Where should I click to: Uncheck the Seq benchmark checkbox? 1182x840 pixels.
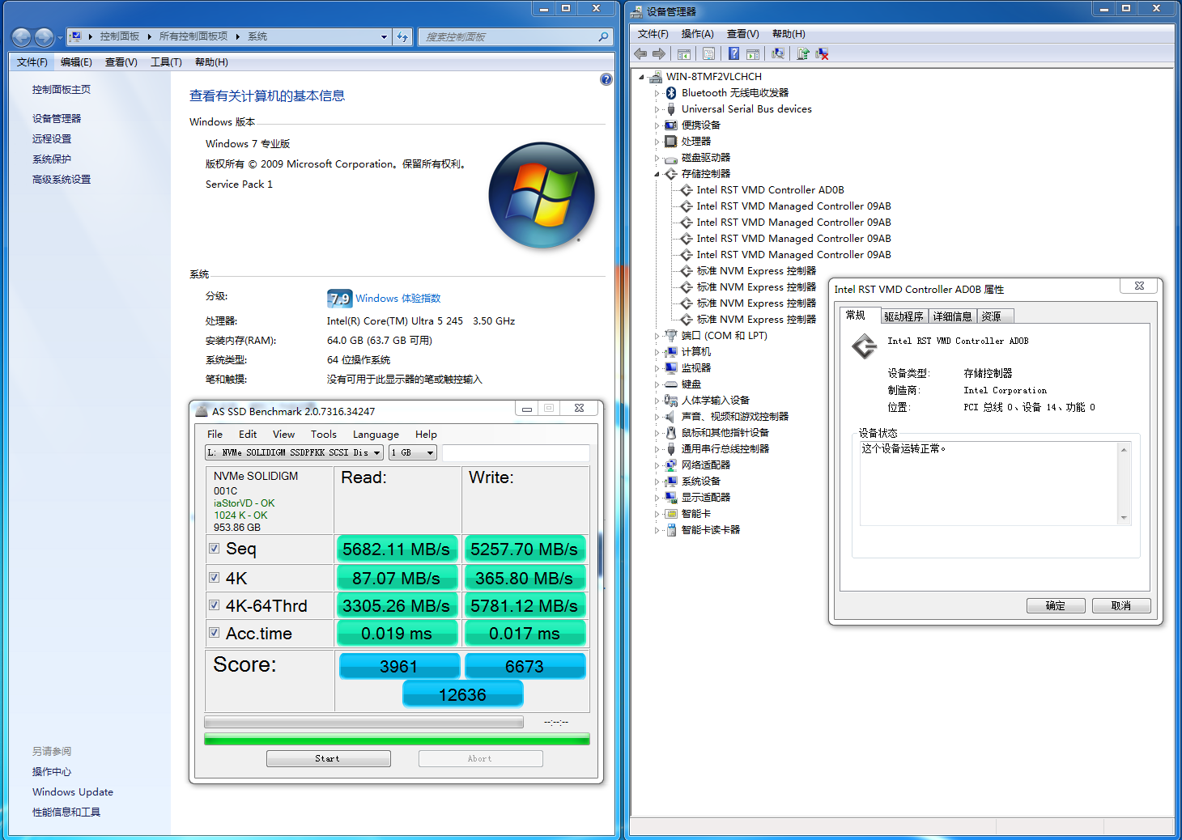click(x=215, y=549)
